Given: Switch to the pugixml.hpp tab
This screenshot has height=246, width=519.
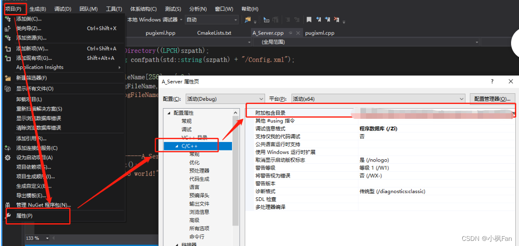Looking at the screenshot, I should point(160,33).
